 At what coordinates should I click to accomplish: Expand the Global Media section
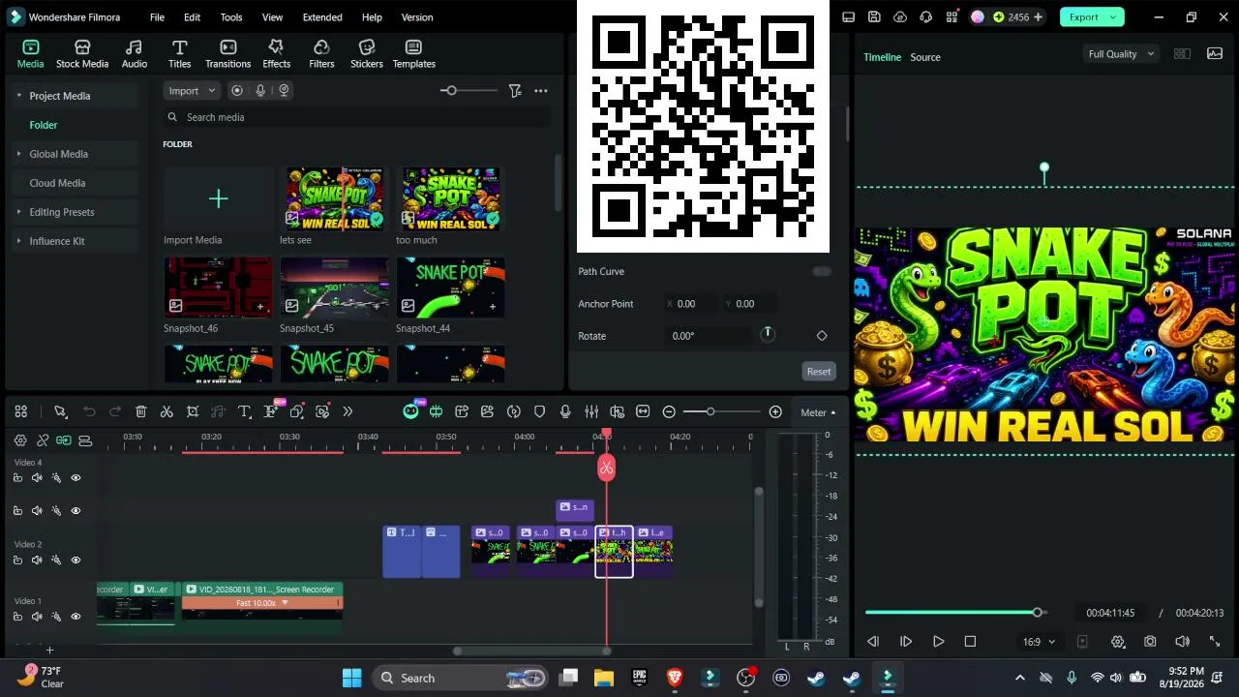(18, 154)
